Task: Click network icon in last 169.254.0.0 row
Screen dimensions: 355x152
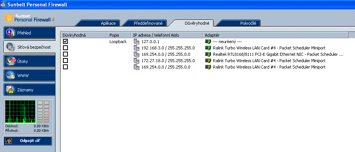Action: pyautogui.click(x=137, y=67)
